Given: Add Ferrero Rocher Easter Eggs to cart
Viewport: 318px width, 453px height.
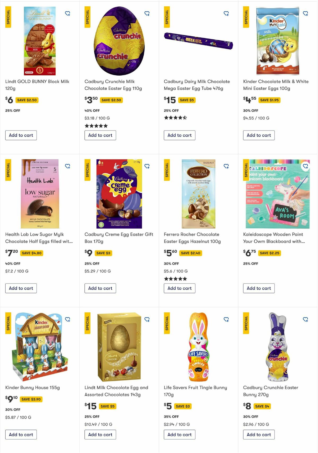Looking at the screenshot, I should pos(179,288).
